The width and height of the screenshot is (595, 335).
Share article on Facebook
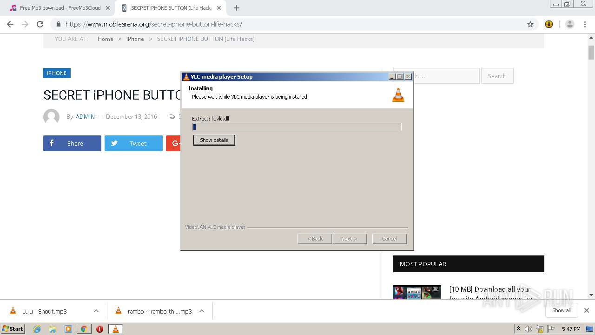(x=72, y=143)
